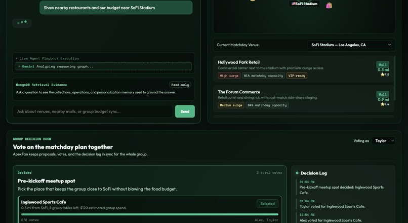Click the Read-only badge
The width and height of the screenshot is (408, 223).
[x=180, y=85]
